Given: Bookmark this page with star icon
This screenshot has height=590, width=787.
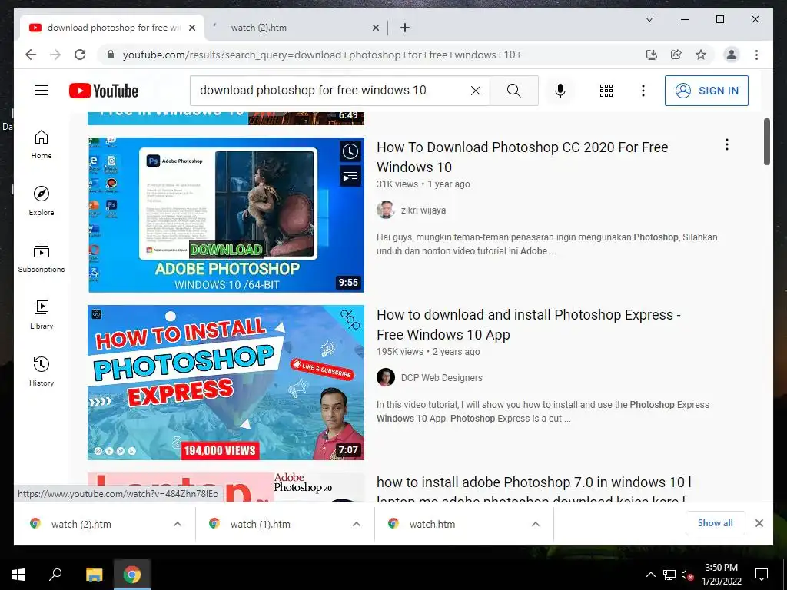Looking at the screenshot, I should 701,55.
